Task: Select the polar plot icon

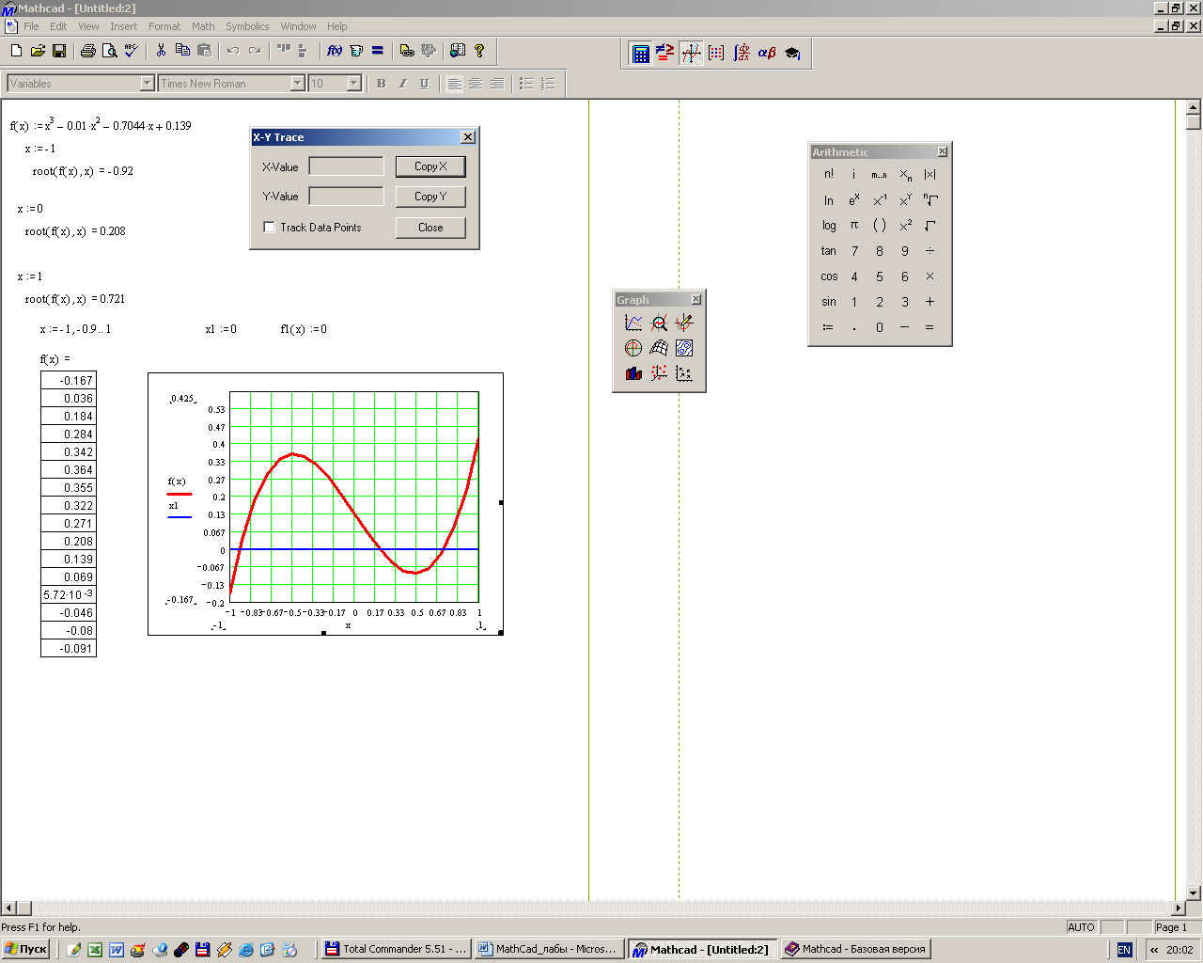Action: point(633,348)
